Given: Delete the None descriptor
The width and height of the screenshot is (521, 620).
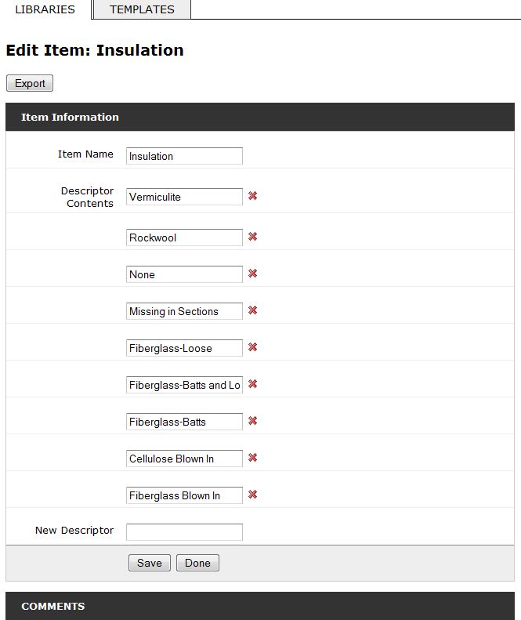Looking at the screenshot, I should click(252, 274).
